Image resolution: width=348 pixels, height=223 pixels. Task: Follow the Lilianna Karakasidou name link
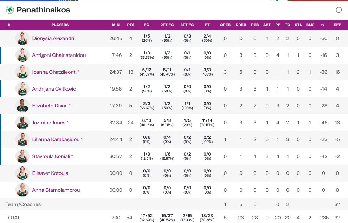(x=56, y=139)
